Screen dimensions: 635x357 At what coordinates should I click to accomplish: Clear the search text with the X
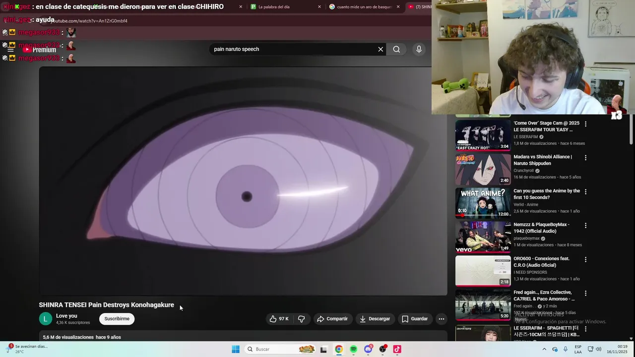pyautogui.click(x=381, y=49)
